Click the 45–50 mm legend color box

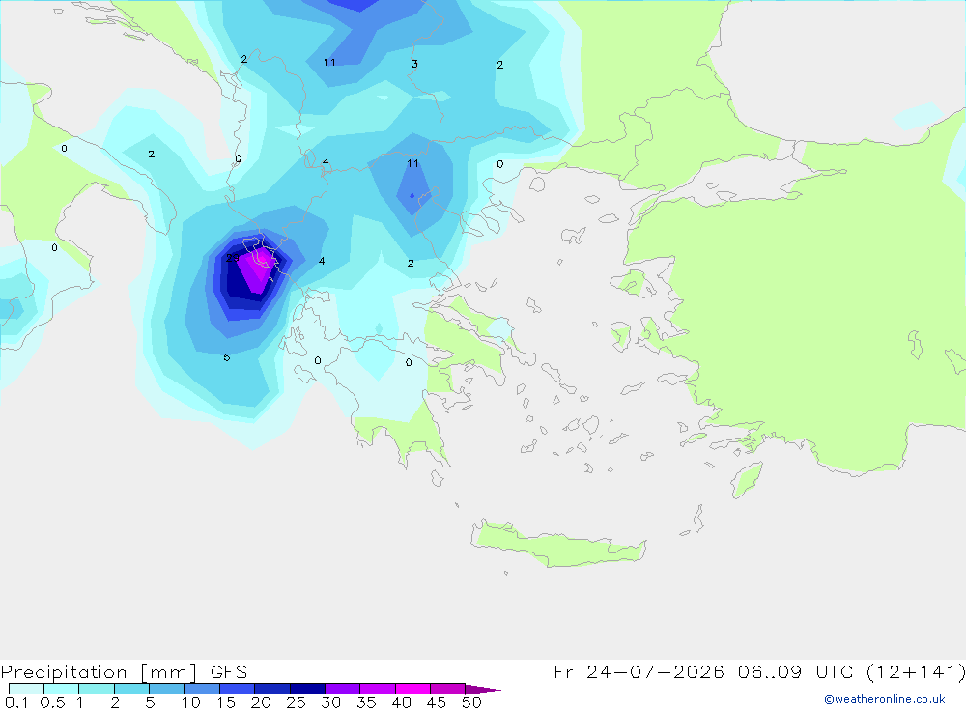[447, 689]
